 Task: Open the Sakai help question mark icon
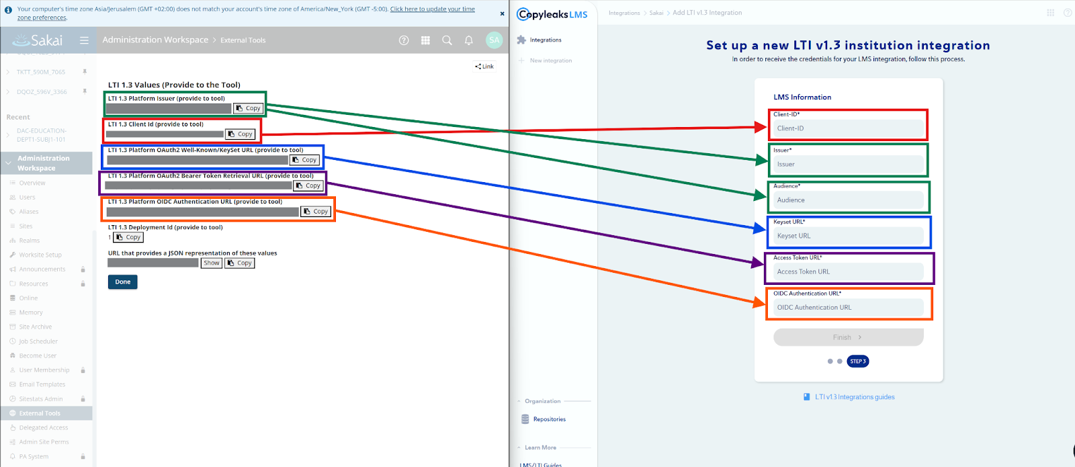coord(404,40)
